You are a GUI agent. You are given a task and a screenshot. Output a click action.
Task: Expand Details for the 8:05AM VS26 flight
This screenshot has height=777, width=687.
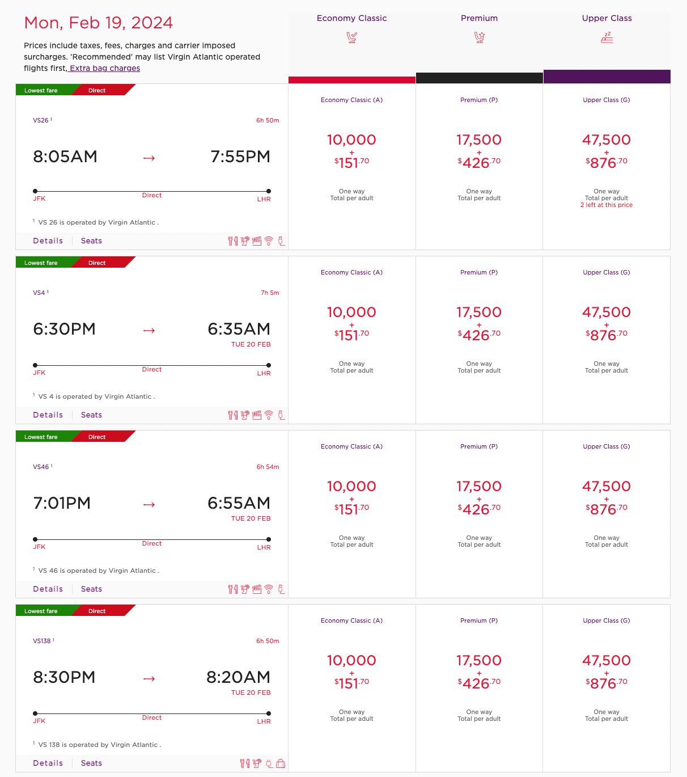(x=48, y=241)
